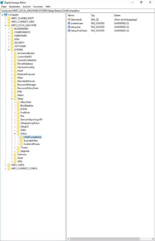Click the UnattendPasses folder icon
This screenshot has width=155, height=241.
tap(21, 144)
